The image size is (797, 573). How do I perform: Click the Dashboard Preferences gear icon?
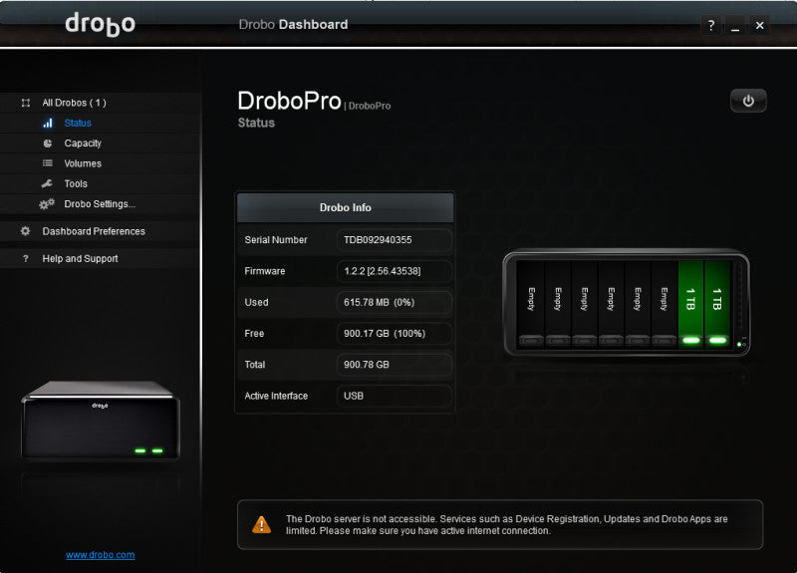pos(26,231)
